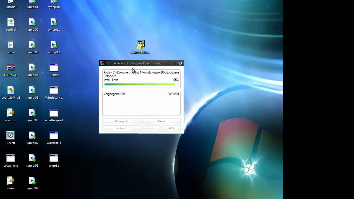Select the LegitLibM.dll file icon
Screen dimensions: 354x199
tap(11, 92)
